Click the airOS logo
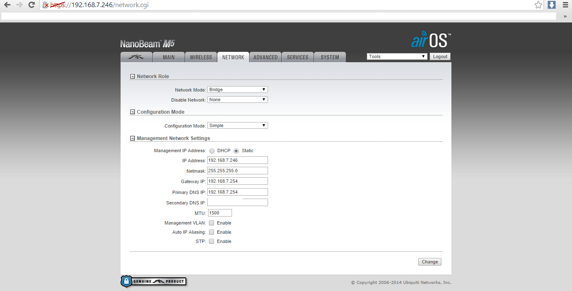Image resolution: width=572 pixels, height=291 pixels. click(431, 40)
